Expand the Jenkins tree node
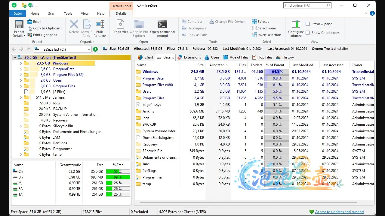 tap(21, 97)
